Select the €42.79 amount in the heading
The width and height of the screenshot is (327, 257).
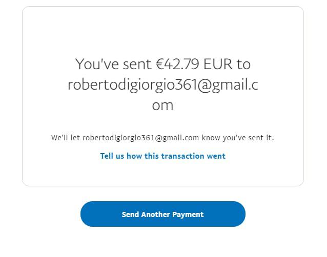click(177, 64)
